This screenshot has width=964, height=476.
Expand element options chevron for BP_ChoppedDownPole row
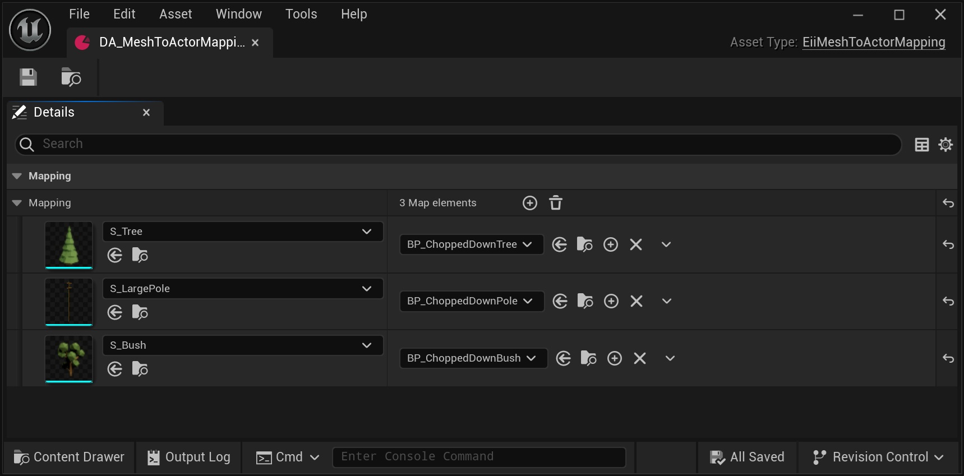[666, 301]
